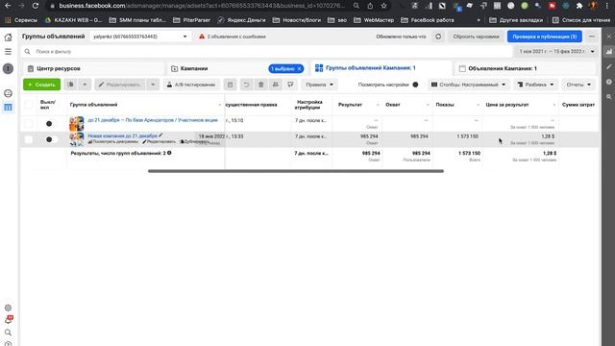The height and width of the screenshot is (346, 615).
Task: Expand the arrow next to duplicate icon
Action: (x=85, y=85)
